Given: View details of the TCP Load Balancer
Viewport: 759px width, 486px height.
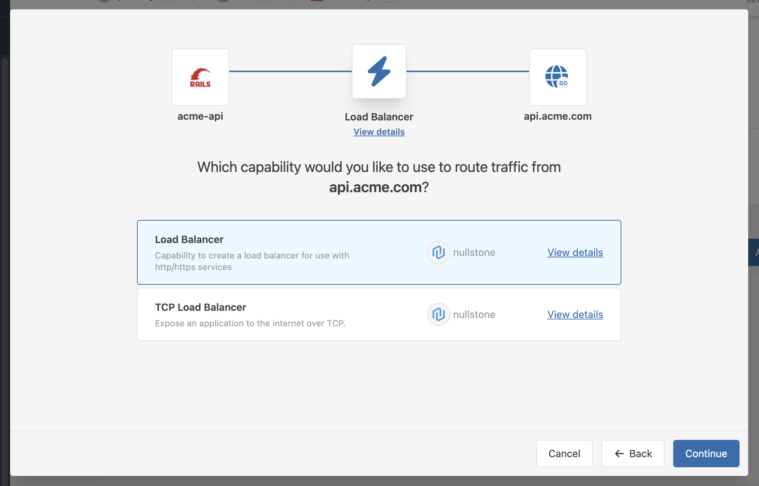Looking at the screenshot, I should point(575,314).
